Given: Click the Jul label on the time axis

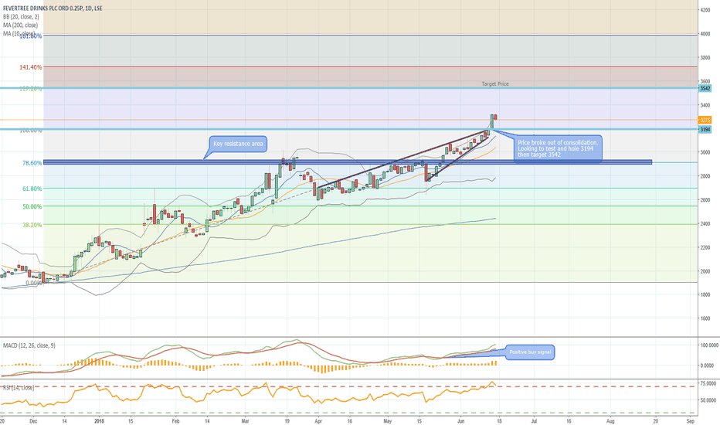Looking at the screenshot, I should (x=535, y=420).
